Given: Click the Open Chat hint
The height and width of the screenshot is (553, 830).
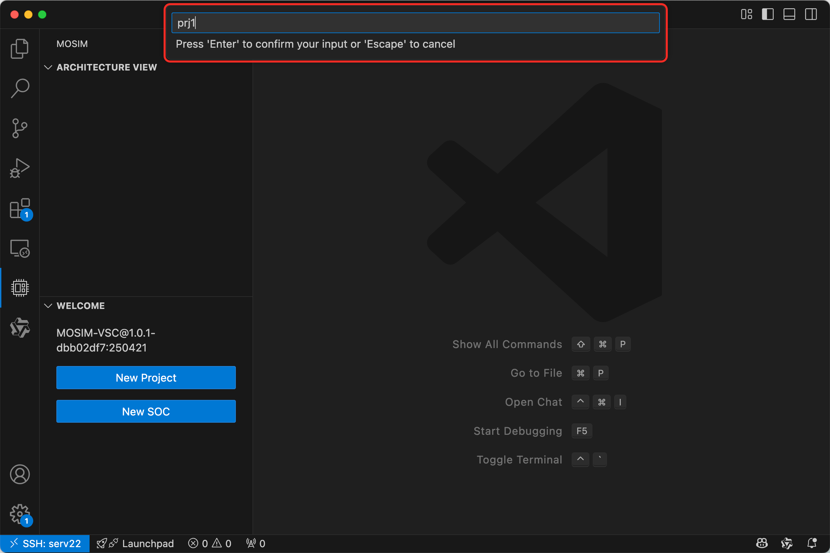Looking at the screenshot, I should (x=533, y=402).
